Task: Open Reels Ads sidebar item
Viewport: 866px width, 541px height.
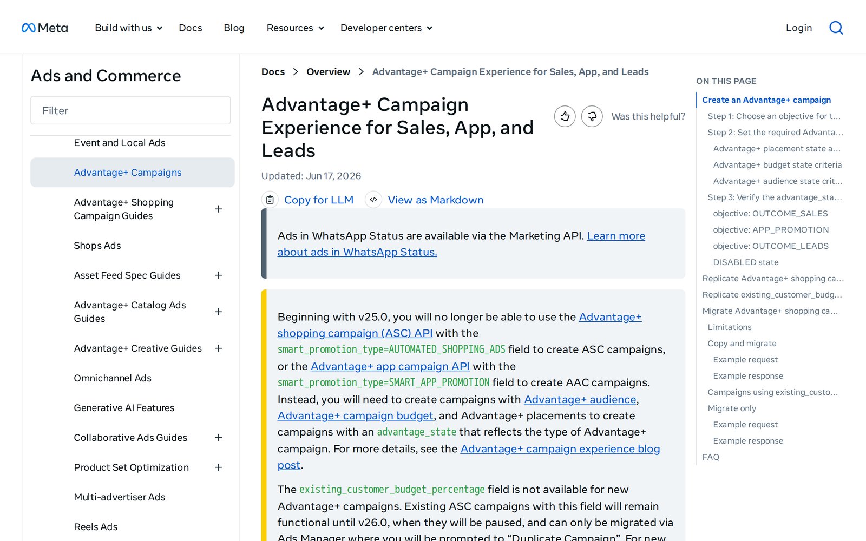Action: [x=96, y=527]
